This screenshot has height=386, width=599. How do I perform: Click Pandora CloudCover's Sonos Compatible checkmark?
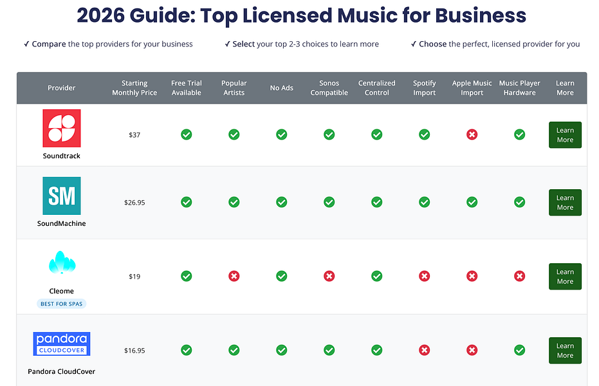(329, 350)
